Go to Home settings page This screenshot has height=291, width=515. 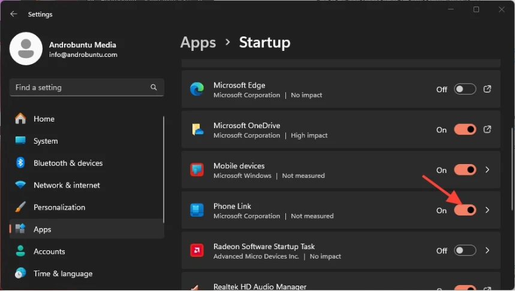tap(87, 119)
